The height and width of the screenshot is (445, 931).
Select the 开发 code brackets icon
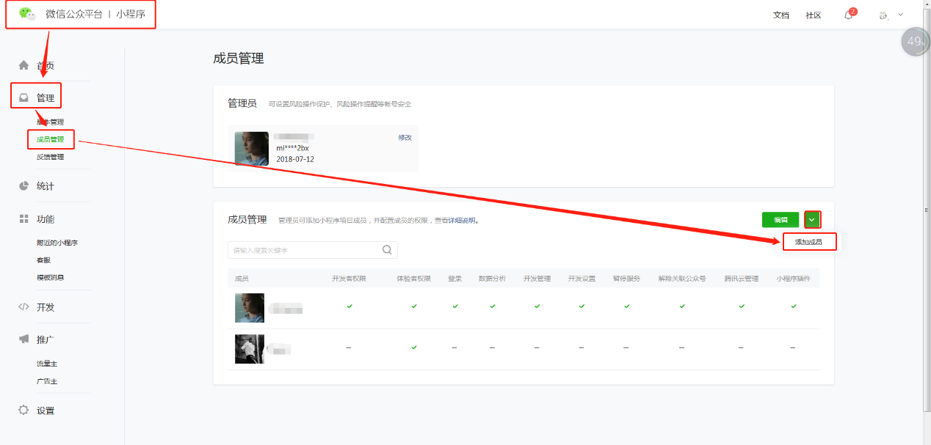tap(23, 307)
